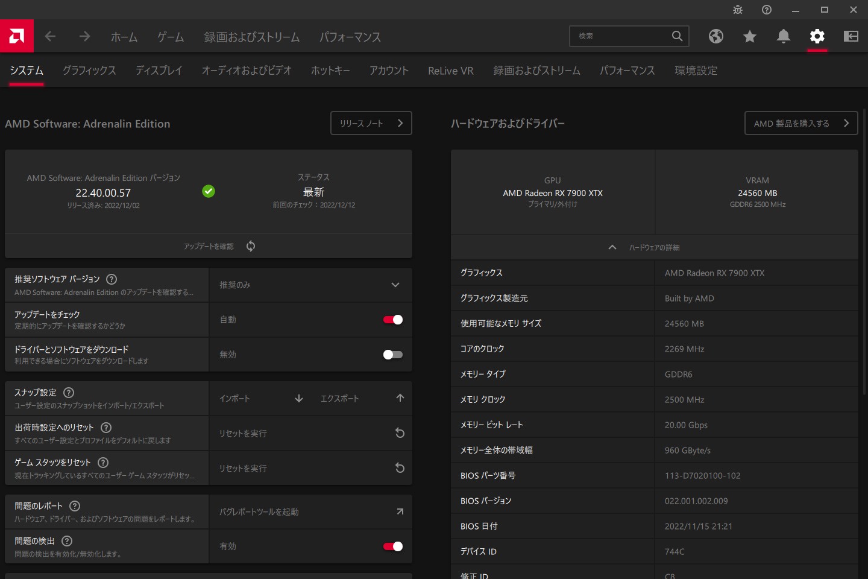The image size is (868, 579).
Task: Open favorites star icon
Action: click(750, 36)
